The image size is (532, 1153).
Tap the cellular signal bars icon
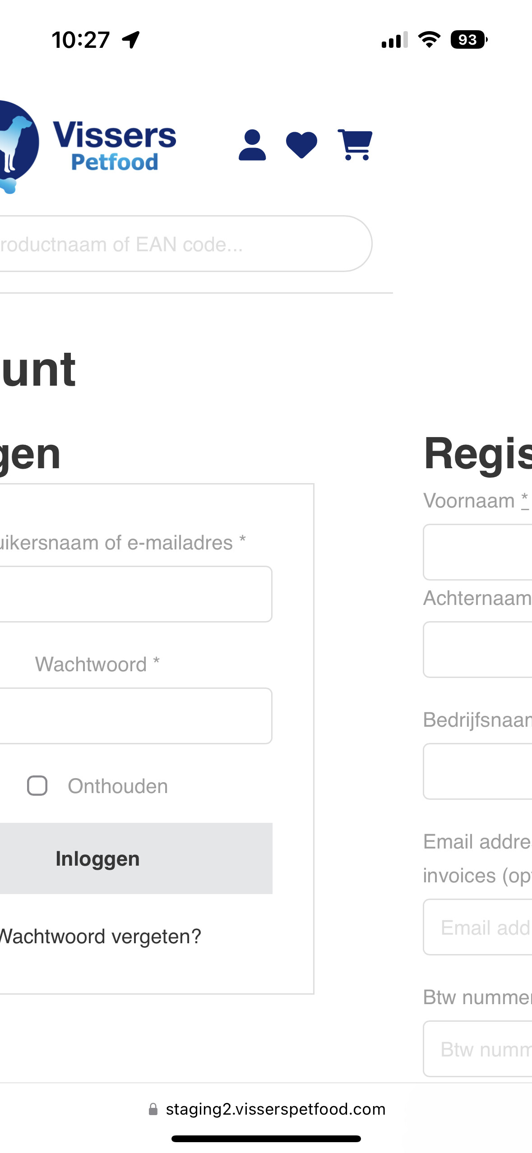pos(394,40)
